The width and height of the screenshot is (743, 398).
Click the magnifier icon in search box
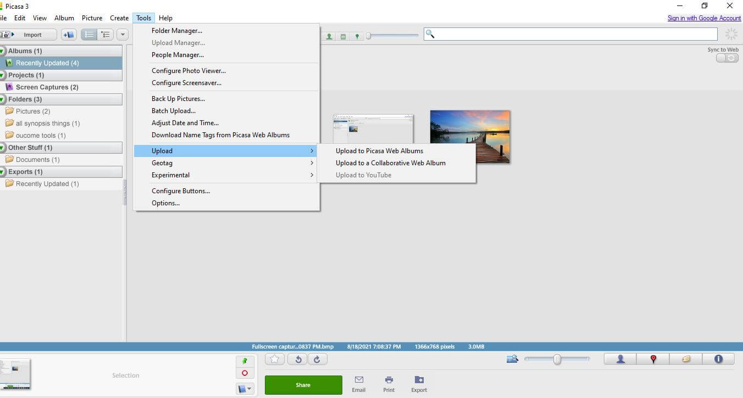(x=430, y=34)
